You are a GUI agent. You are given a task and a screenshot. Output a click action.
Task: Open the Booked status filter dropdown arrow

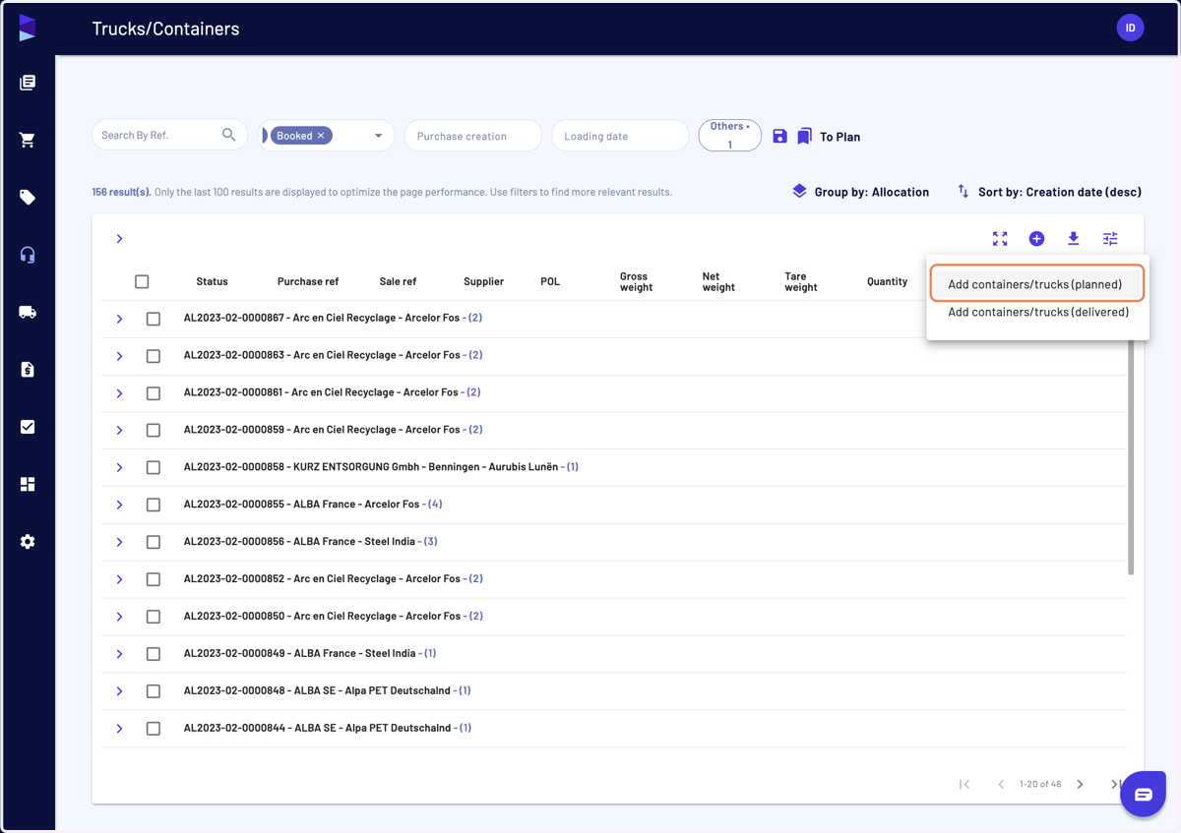point(378,136)
